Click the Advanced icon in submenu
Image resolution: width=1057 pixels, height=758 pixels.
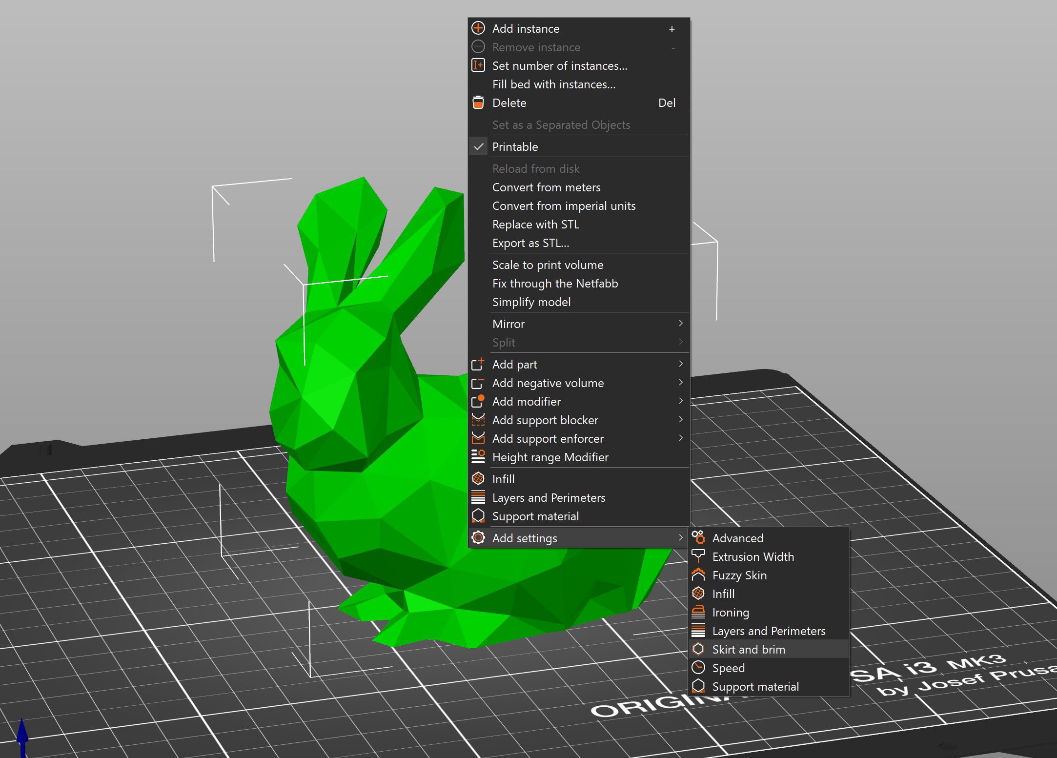pyautogui.click(x=698, y=538)
